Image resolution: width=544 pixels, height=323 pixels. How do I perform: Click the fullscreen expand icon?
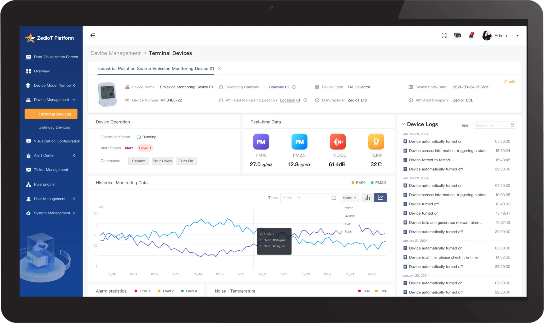coord(444,35)
